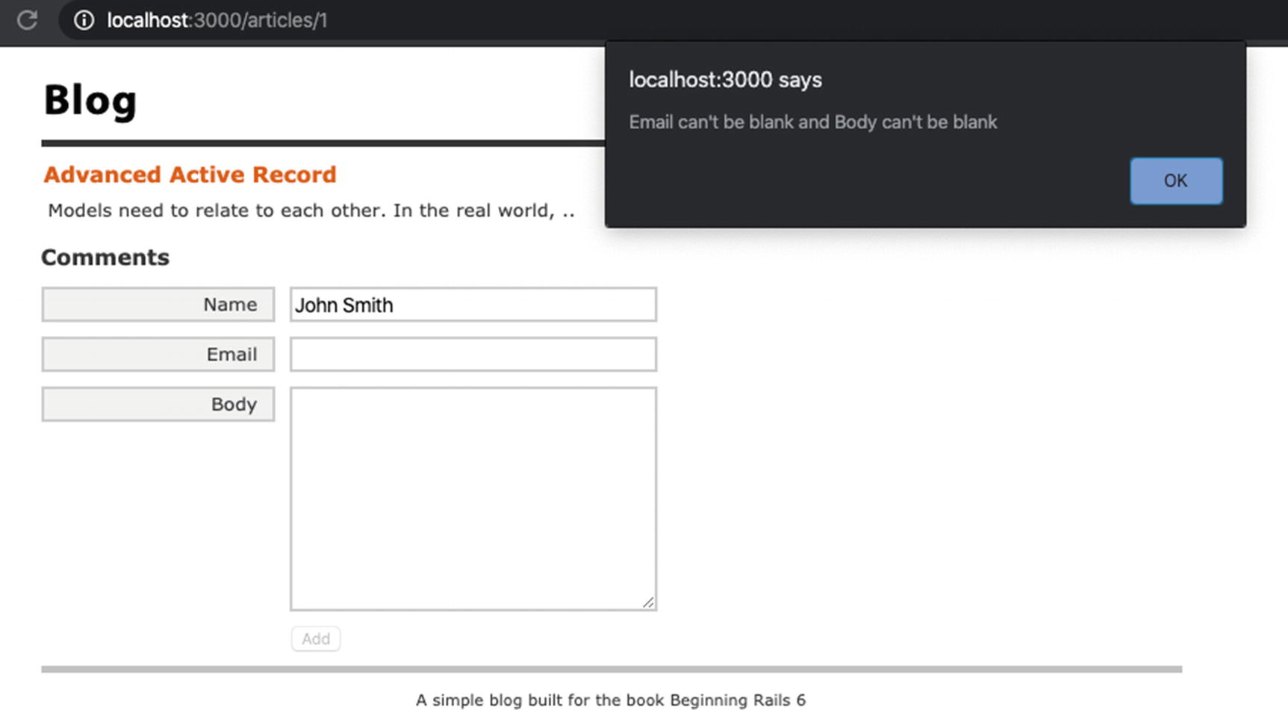View site information icon in address bar
Viewport: 1288px width, 710px height.
pyautogui.click(x=84, y=20)
